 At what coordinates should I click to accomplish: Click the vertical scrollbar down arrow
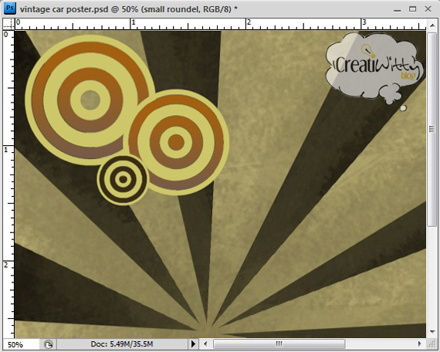click(432, 332)
